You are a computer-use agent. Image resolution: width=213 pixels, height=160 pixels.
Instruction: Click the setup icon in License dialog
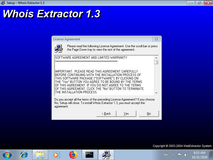59,49
